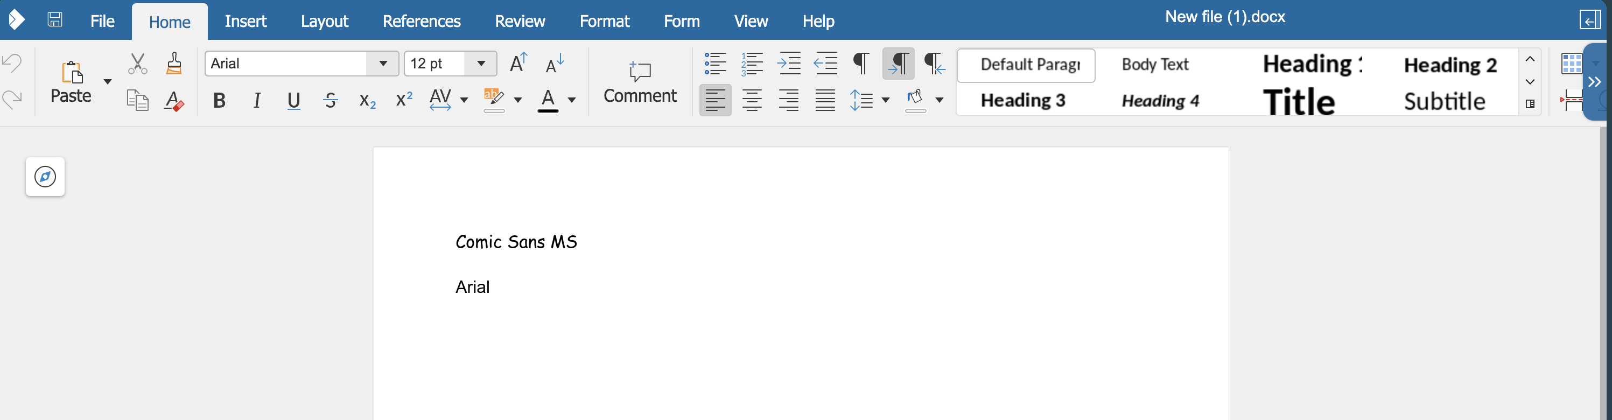Toggle Superscript formatting
This screenshot has width=1612, height=420.
pyautogui.click(x=404, y=100)
